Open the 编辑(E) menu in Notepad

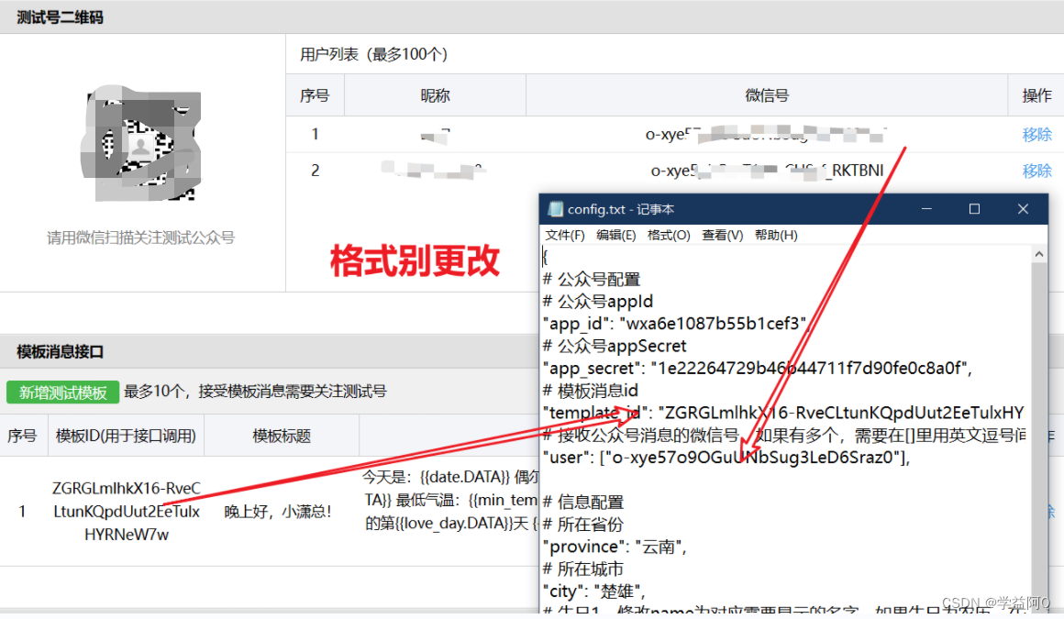(616, 235)
